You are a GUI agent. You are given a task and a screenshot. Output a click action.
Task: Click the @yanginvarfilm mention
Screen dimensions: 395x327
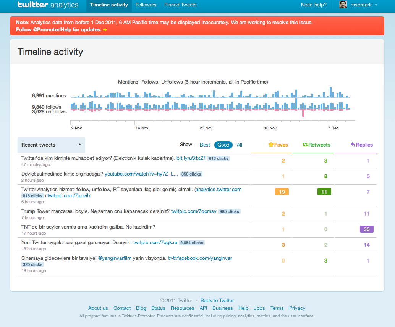(115, 258)
